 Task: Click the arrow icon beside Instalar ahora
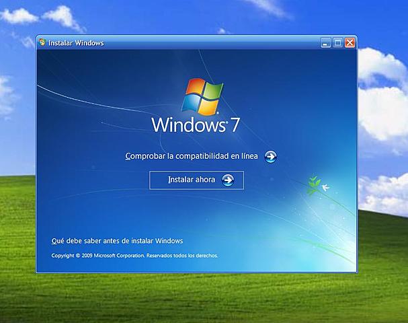228,180
